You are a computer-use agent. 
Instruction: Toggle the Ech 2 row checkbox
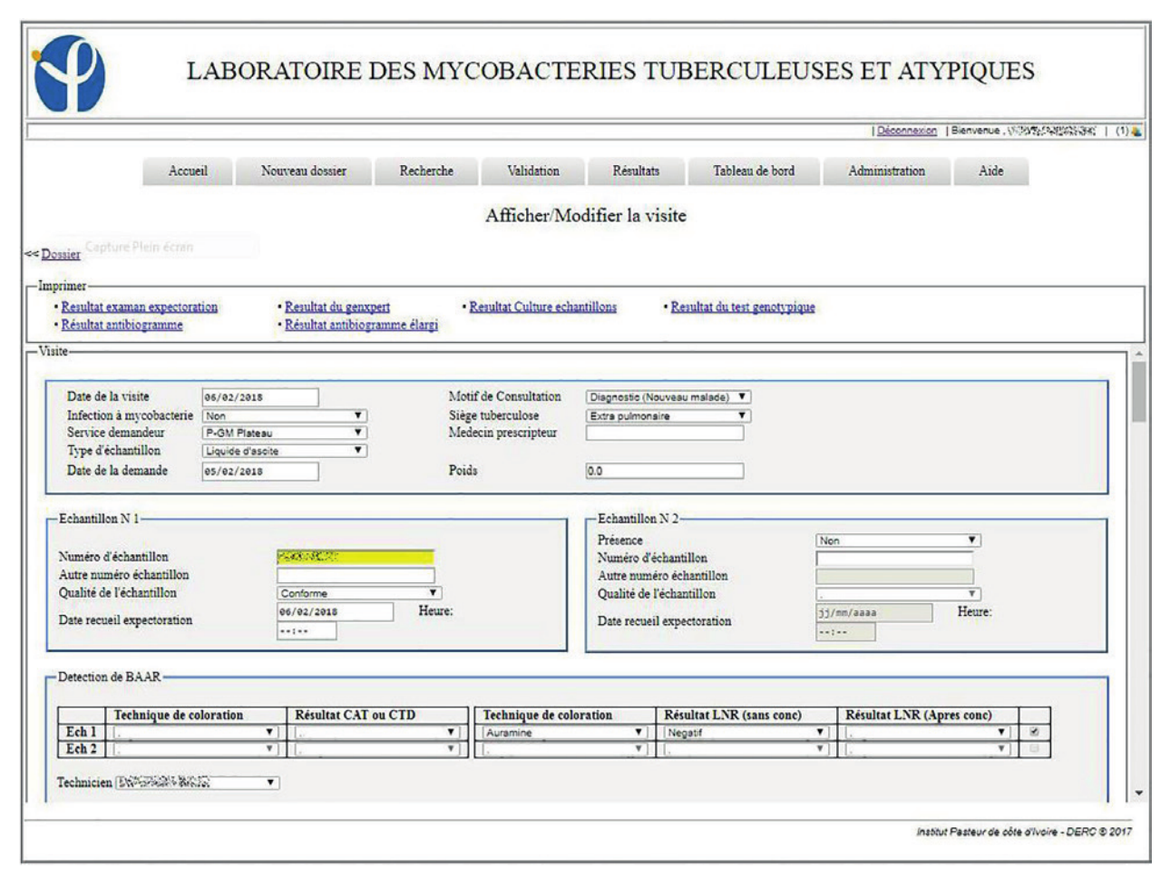click(x=1035, y=749)
